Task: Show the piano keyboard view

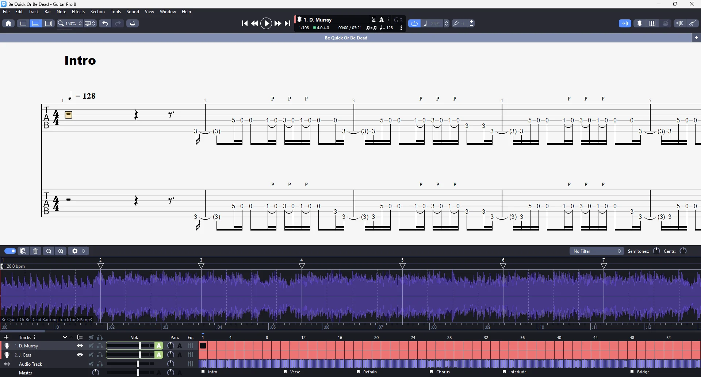Action: point(652,23)
